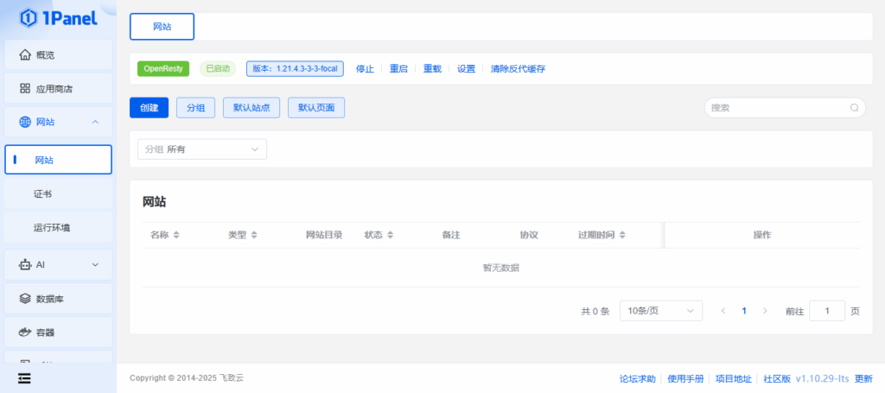
Task: Collapse the 网站 sidebar menu
Action: pos(95,123)
